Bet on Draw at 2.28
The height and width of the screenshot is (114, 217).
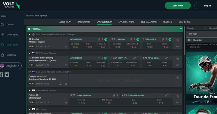[88, 45]
